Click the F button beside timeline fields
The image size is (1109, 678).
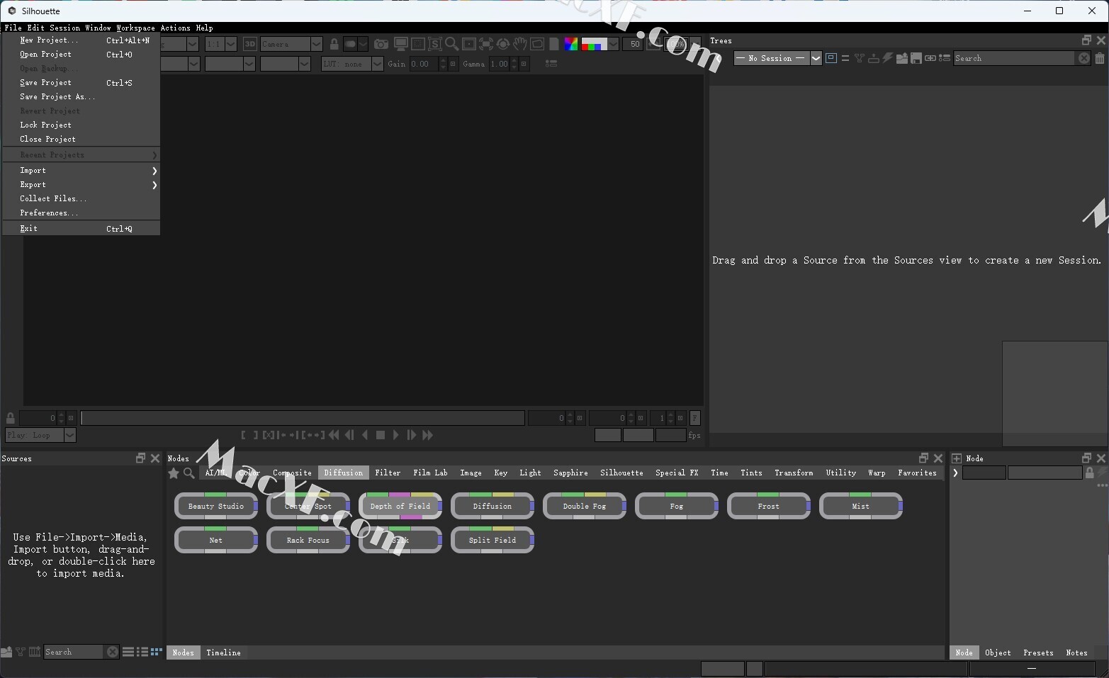point(695,418)
